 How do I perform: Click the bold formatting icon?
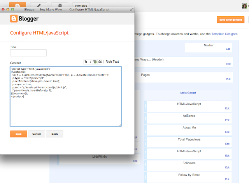86,62
